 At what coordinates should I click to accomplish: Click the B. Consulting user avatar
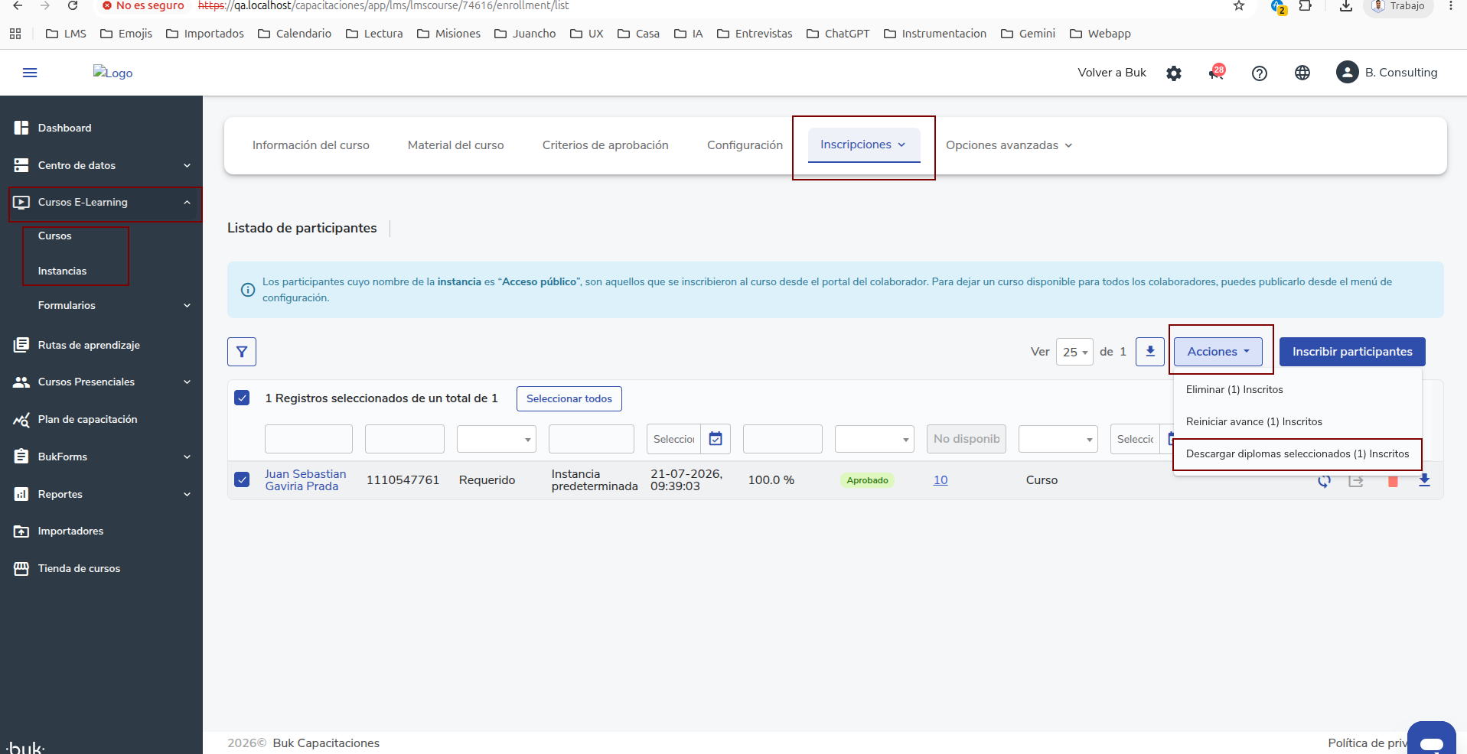coord(1348,73)
